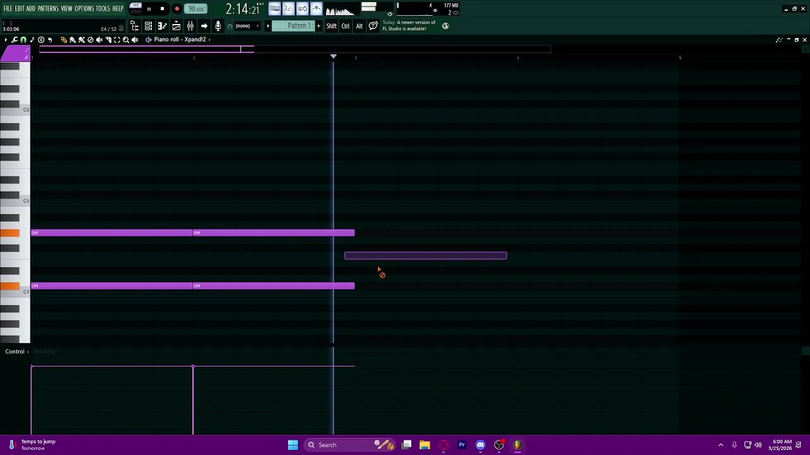Select the Playback speaker tool
The height and width of the screenshot is (455, 810).
pyautogui.click(x=135, y=40)
